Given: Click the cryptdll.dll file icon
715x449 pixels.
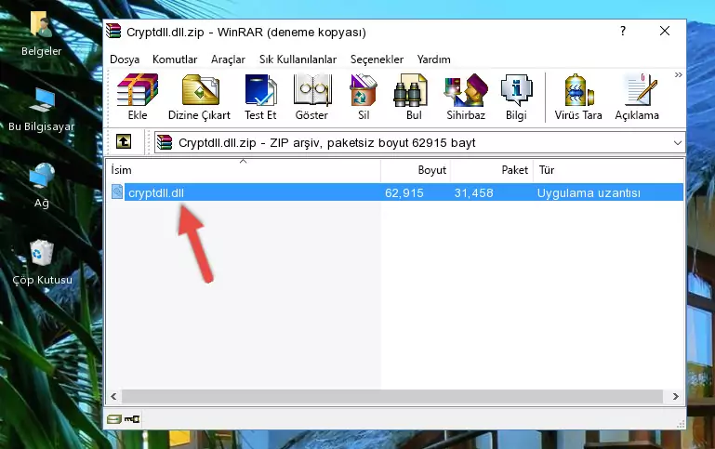Looking at the screenshot, I should (117, 191).
